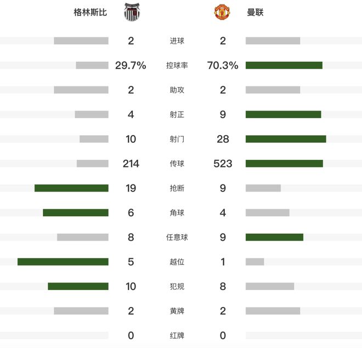Click Grimsby's green 越位 bar
The image size is (362, 348).
click(x=63, y=262)
